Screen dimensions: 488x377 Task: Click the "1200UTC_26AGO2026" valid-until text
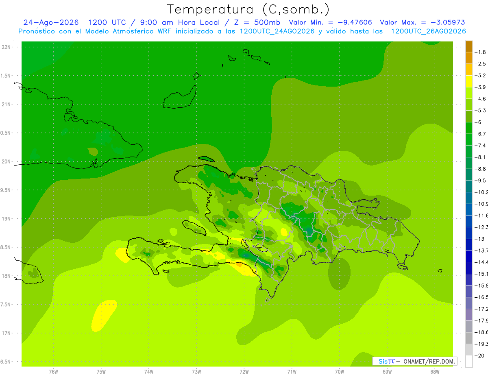[x=428, y=31]
